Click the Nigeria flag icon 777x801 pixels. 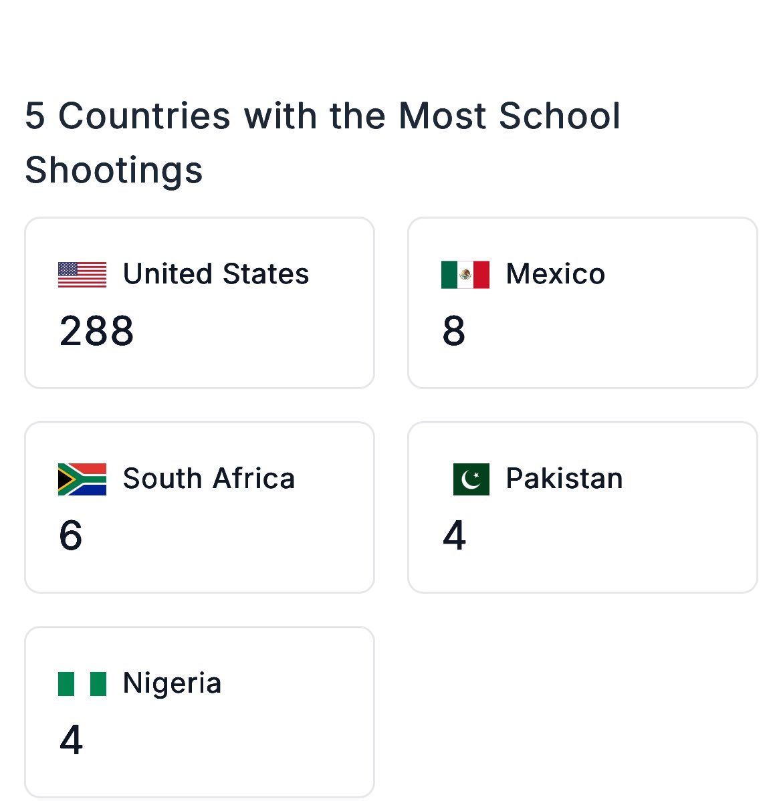click(x=82, y=683)
